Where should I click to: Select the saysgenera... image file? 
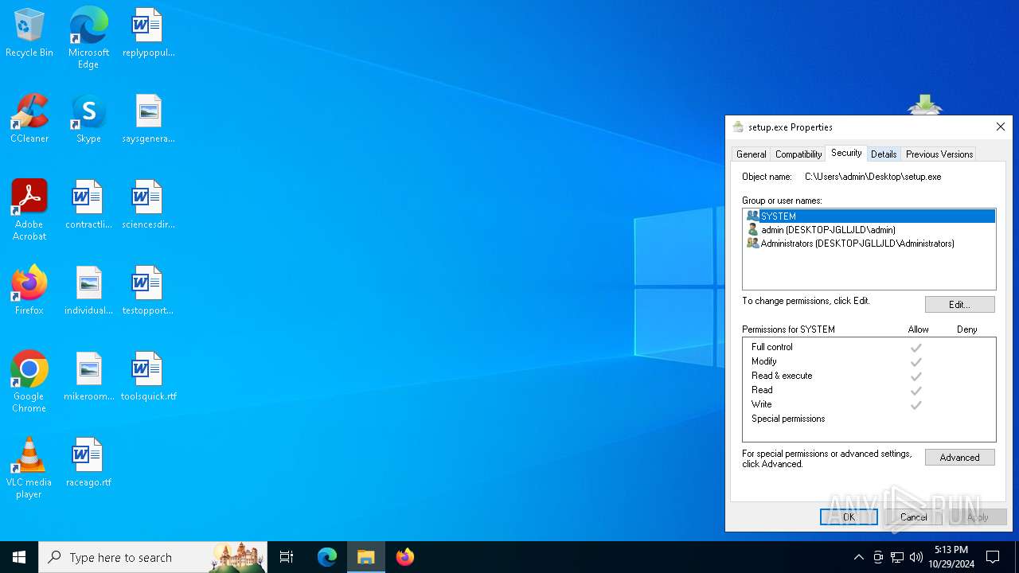pyautogui.click(x=148, y=119)
